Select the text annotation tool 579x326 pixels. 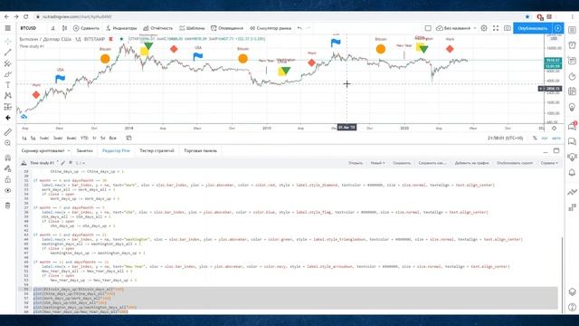click(8, 85)
